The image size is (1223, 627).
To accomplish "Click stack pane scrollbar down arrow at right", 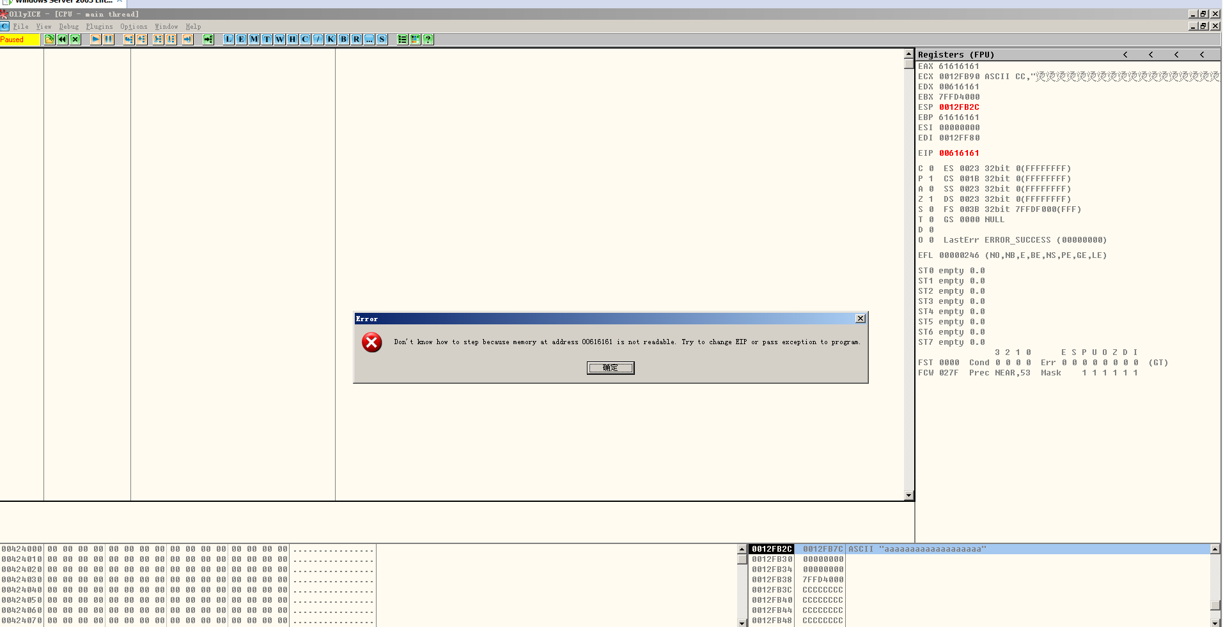I will pyautogui.click(x=1215, y=623).
